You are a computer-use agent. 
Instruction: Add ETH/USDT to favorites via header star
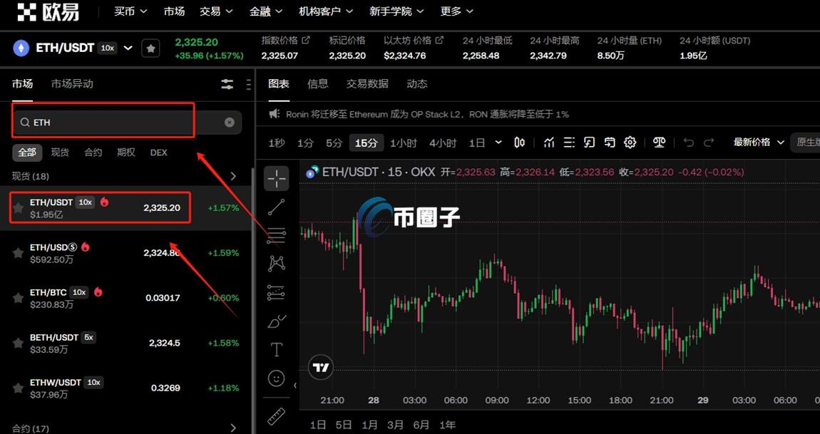150,48
